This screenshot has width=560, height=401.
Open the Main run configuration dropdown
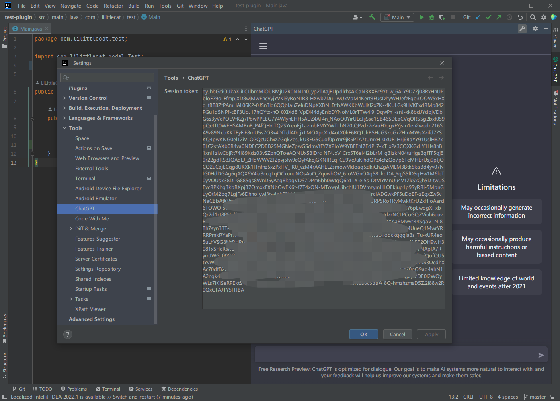pyautogui.click(x=397, y=17)
